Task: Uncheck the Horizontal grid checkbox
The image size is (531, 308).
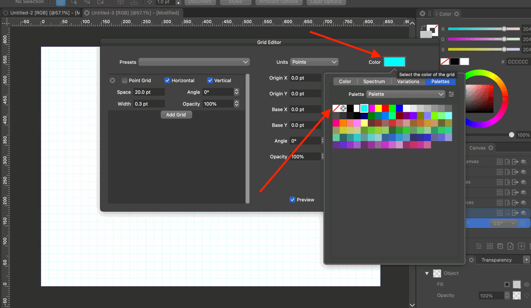Action: tap(167, 80)
